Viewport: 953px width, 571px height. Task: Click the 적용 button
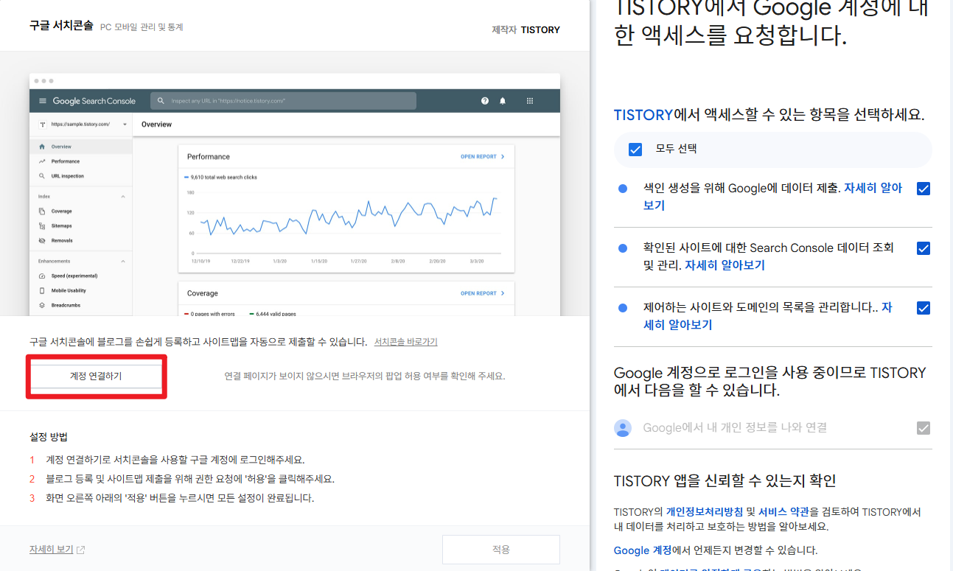(x=501, y=550)
